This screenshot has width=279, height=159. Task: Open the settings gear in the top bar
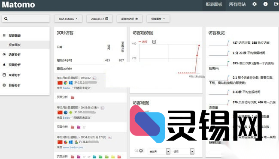click(x=255, y=4)
